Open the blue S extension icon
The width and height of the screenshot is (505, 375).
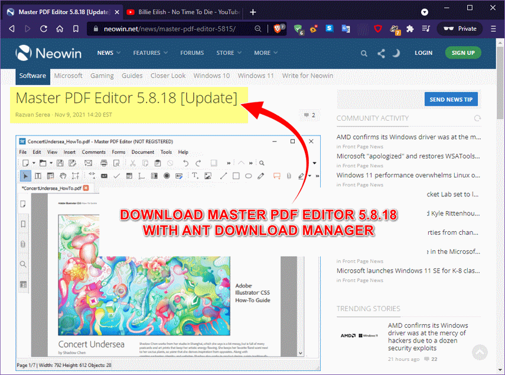(x=329, y=28)
